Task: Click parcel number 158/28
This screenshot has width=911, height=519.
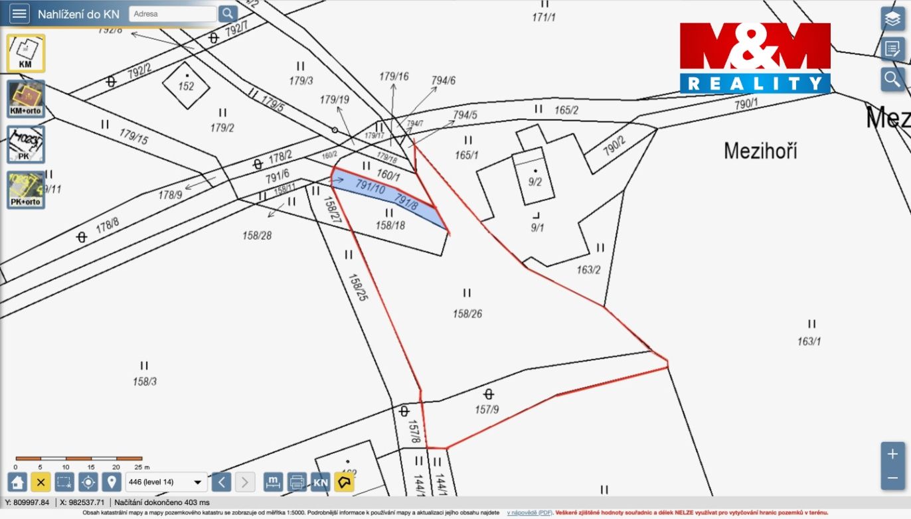Action: (257, 235)
